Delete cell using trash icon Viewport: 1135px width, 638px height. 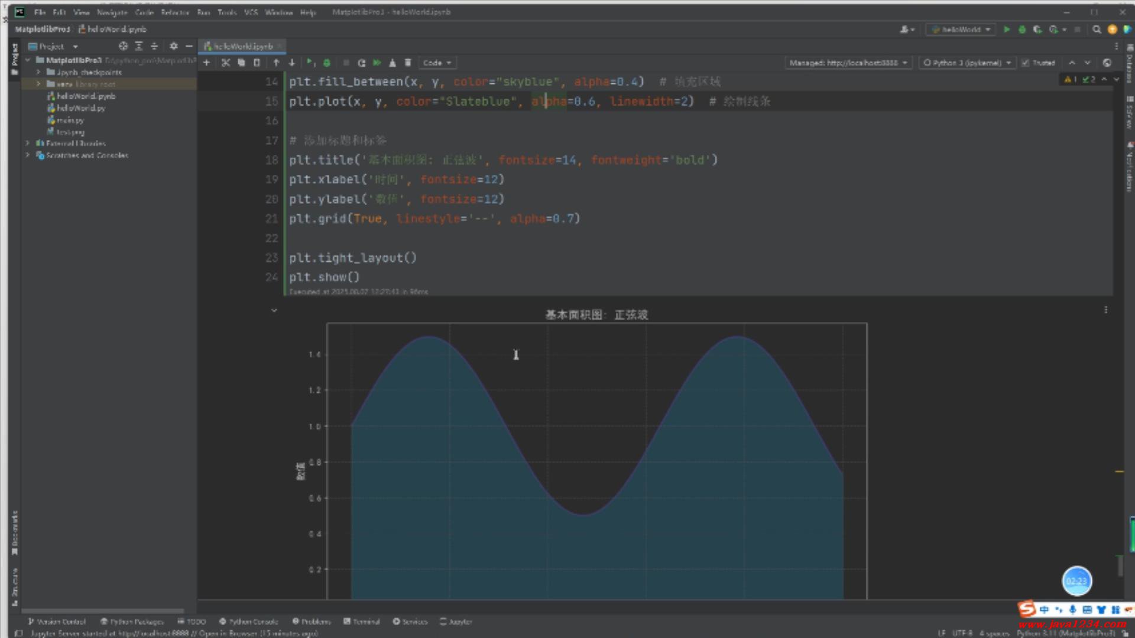coord(408,63)
